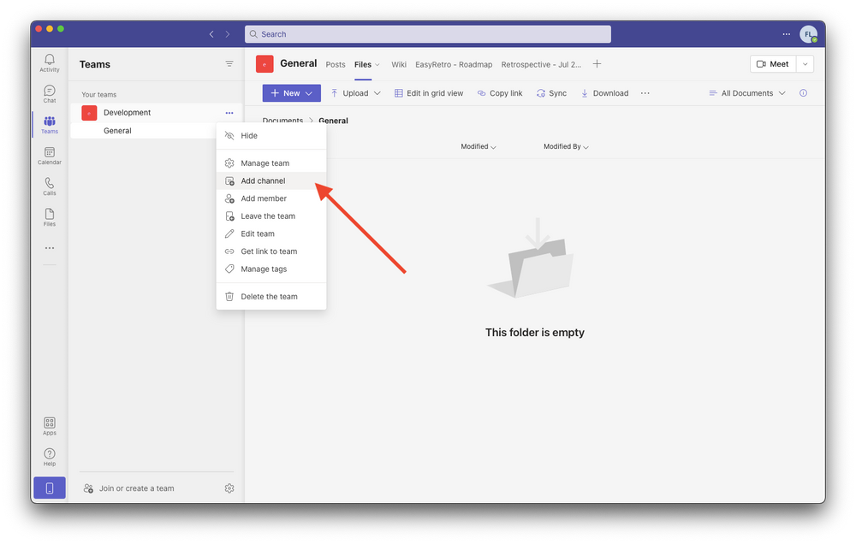Open the Apps store
The height and width of the screenshot is (544, 856).
point(49,426)
